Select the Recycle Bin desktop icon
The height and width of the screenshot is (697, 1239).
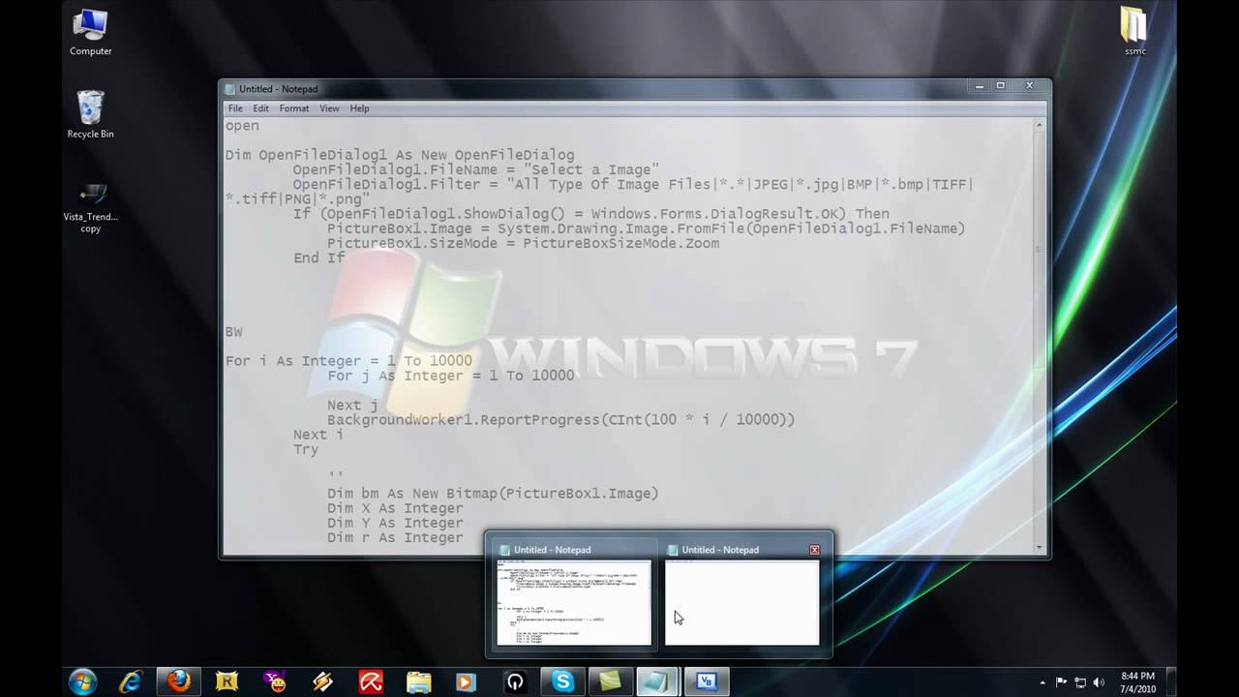click(x=90, y=114)
